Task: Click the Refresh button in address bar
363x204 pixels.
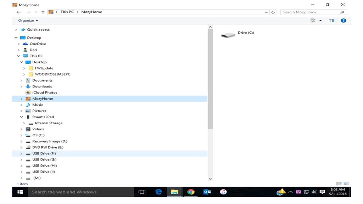Action: coord(273,12)
